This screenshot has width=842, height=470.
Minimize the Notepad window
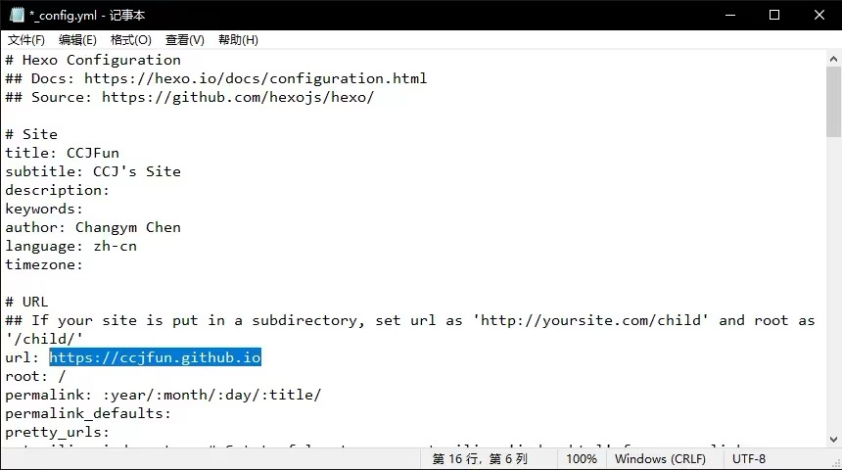pos(729,15)
